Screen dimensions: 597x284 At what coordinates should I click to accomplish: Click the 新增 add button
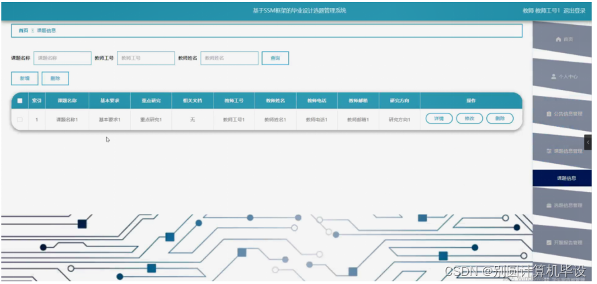coord(25,79)
